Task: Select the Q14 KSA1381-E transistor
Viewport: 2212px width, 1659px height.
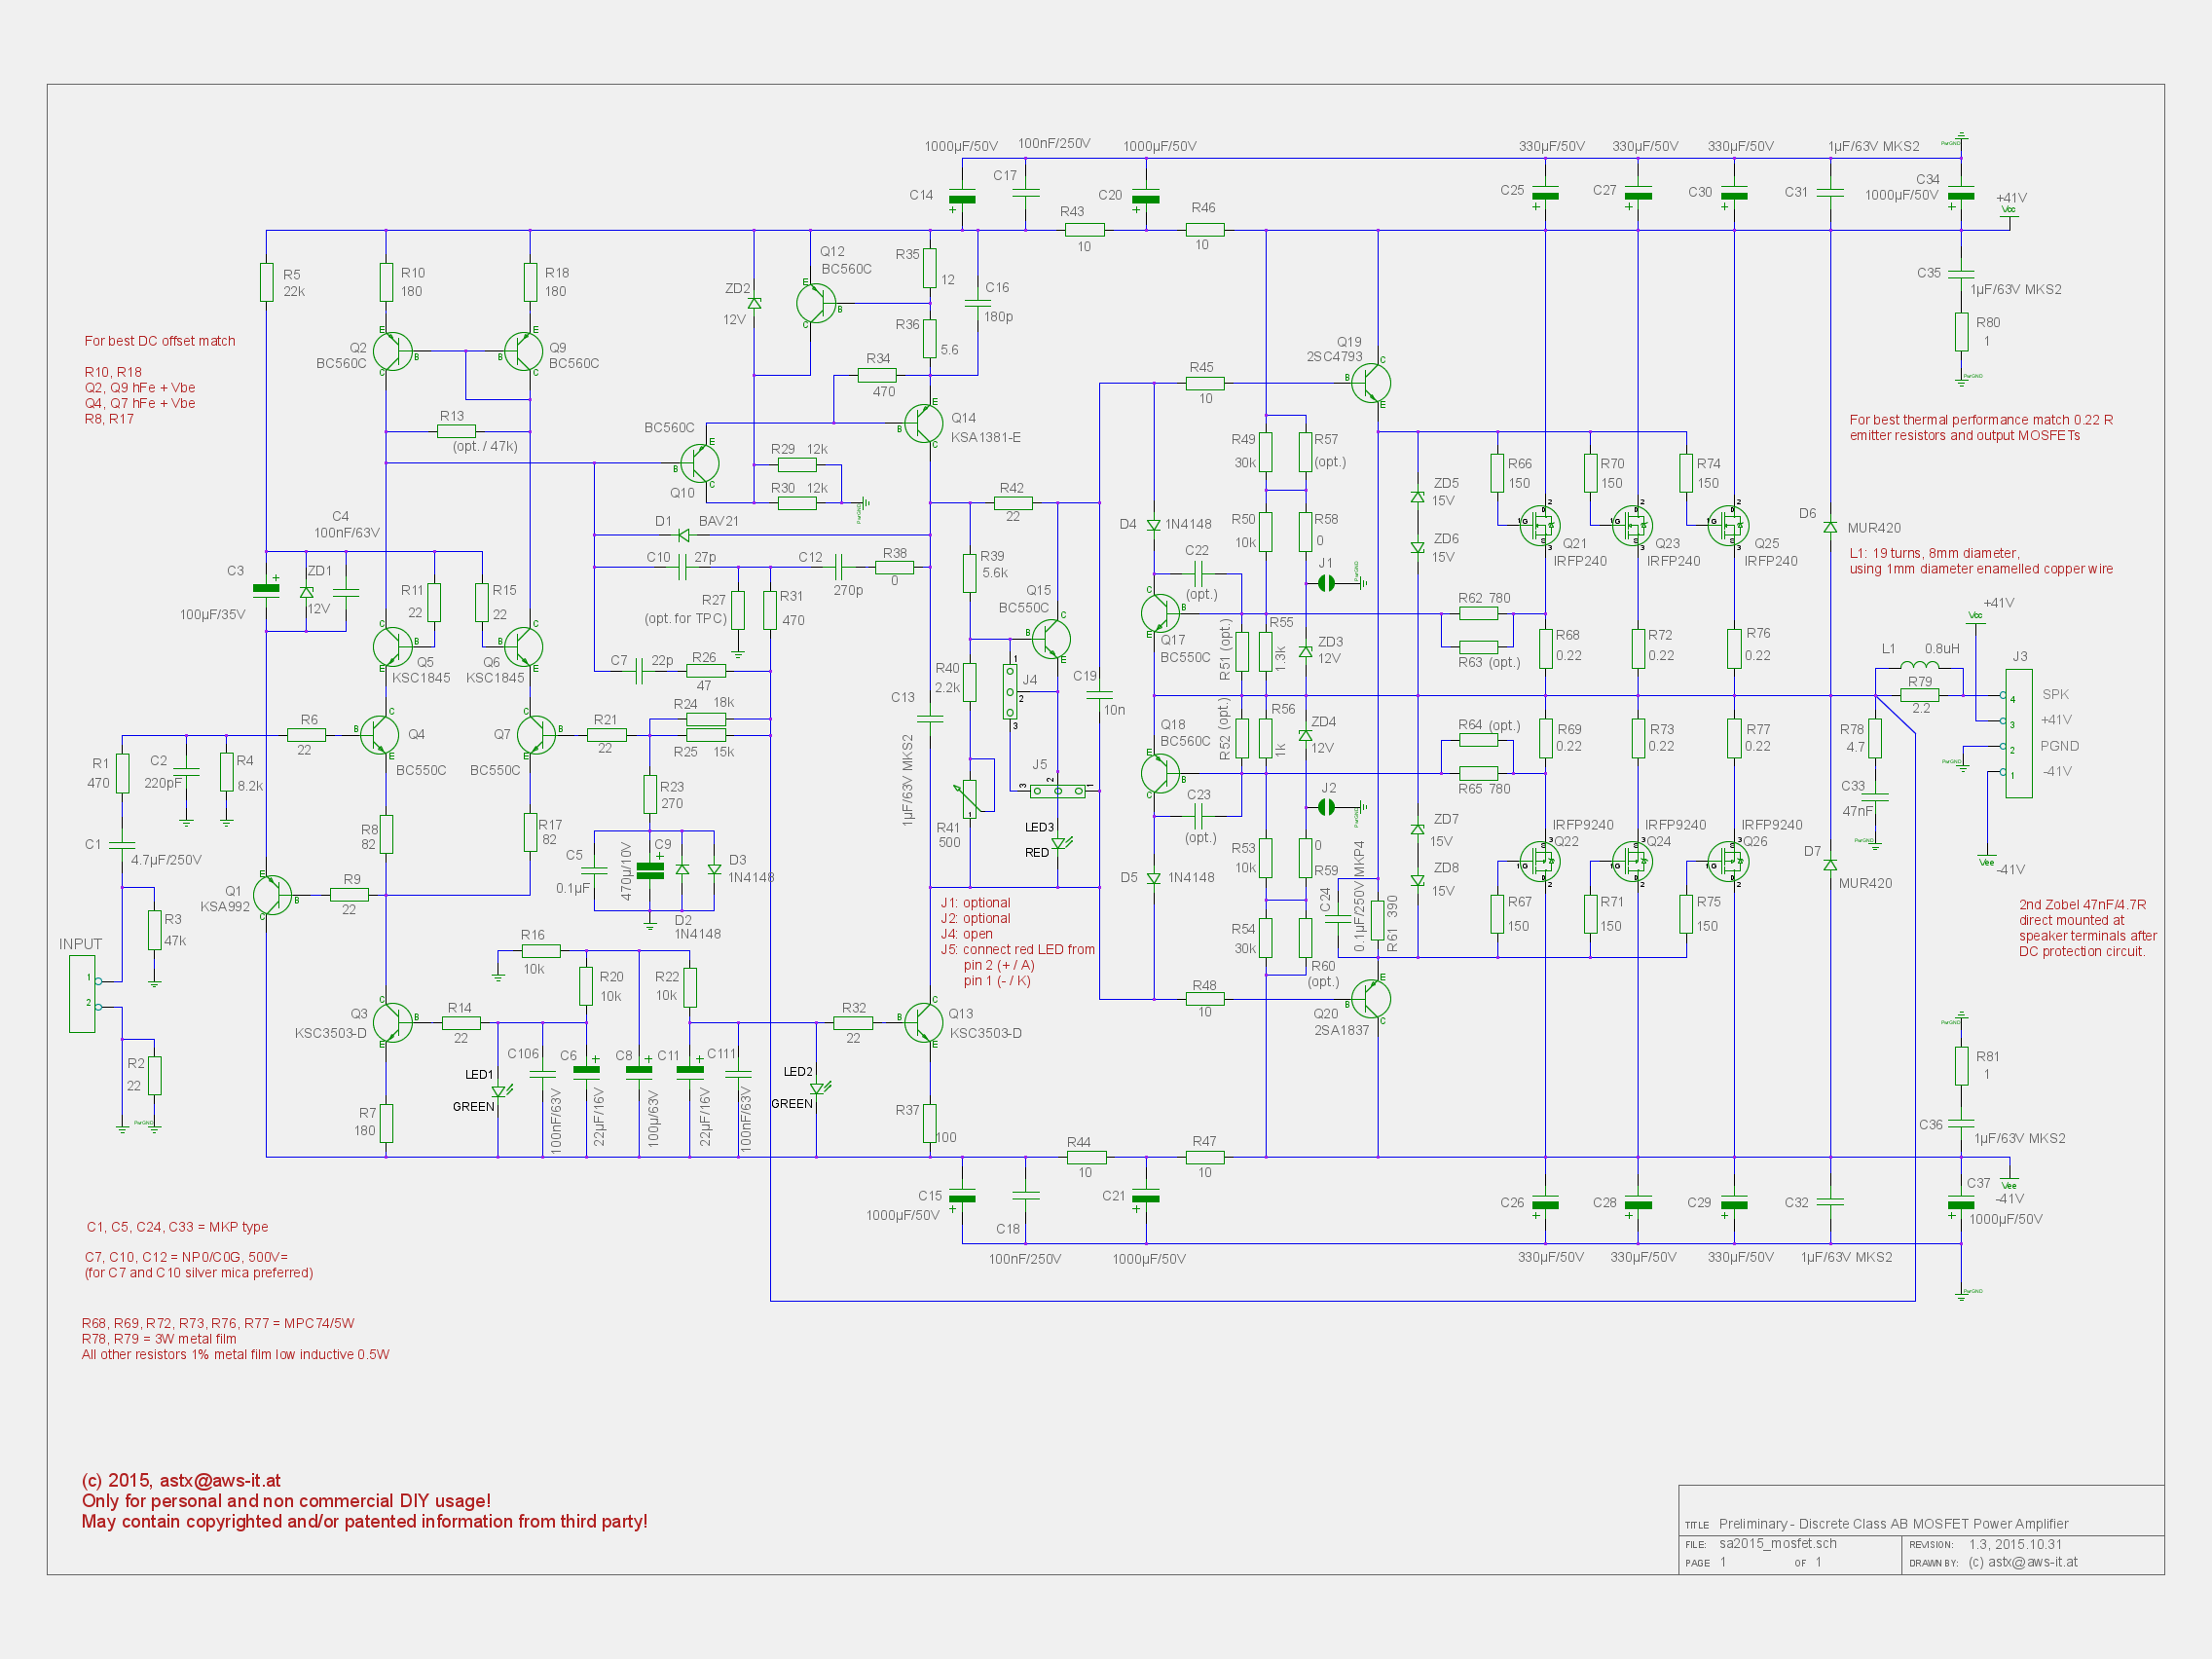Action: [x=923, y=424]
